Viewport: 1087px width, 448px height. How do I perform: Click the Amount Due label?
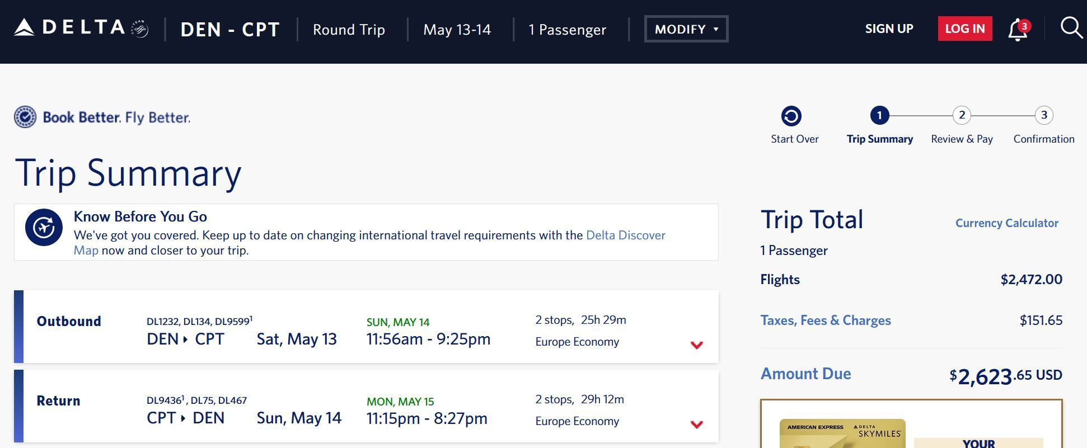click(805, 374)
